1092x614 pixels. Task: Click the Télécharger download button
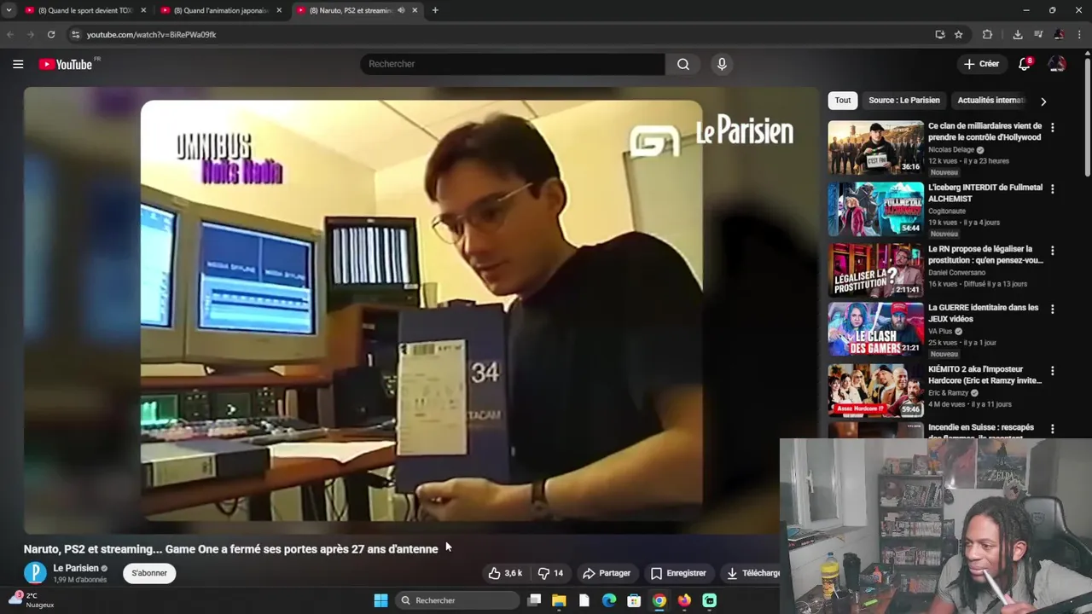(752, 573)
